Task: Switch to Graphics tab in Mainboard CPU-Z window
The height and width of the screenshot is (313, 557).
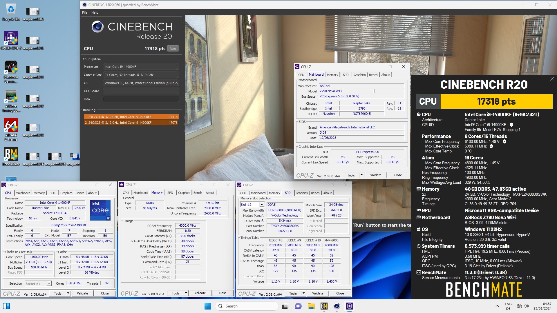Action: (x=360, y=75)
